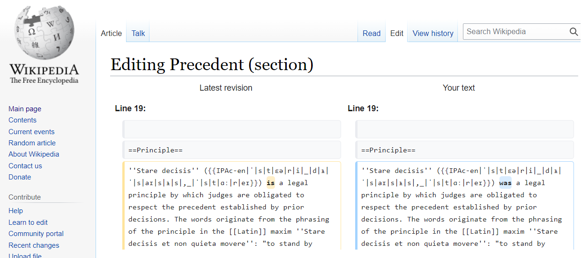Go to Main page link
The image size is (581, 258).
pos(25,109)
